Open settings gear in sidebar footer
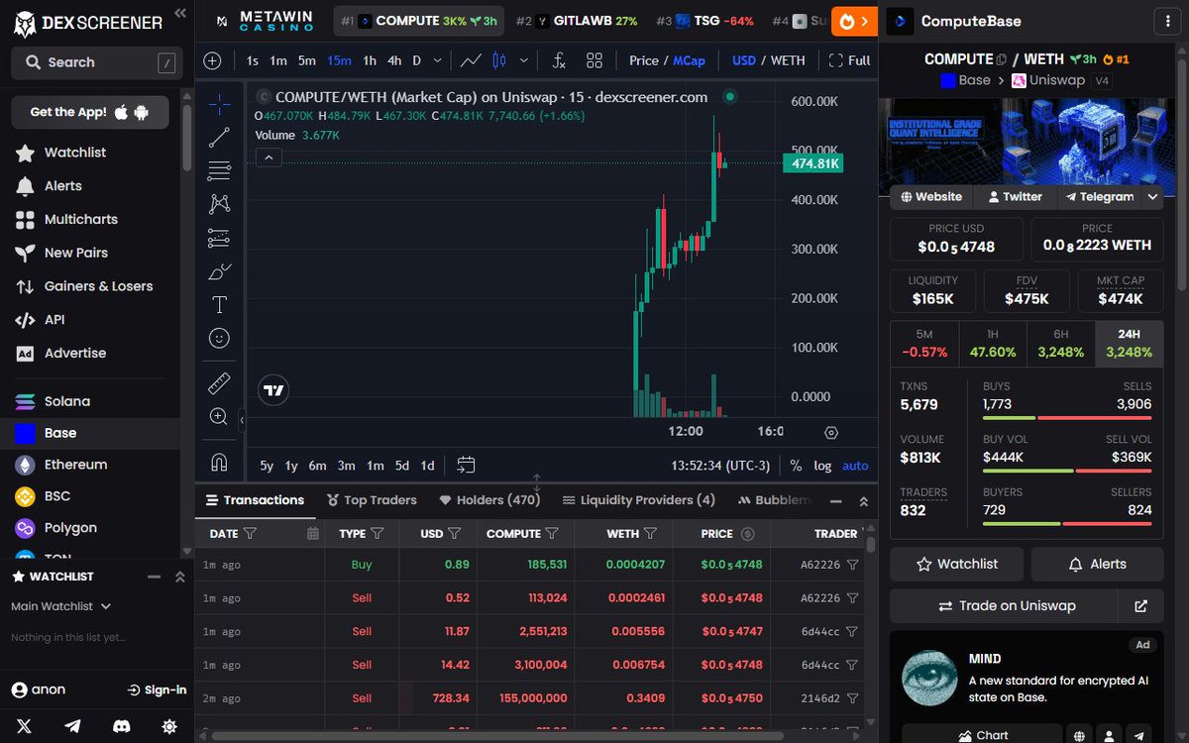The image size is (1189, 743). [x=169, y=726]
